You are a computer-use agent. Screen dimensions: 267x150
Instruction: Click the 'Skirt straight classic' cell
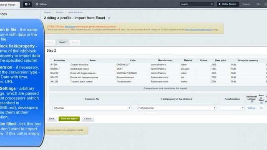coord(80,69)
